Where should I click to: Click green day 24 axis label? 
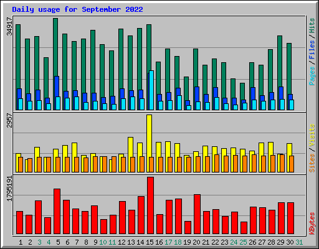(234, 242)
